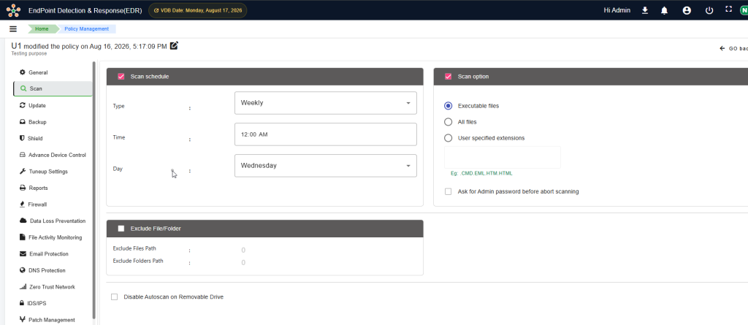748x325 pixels.
Task: Click the user specified extensions text box
Action: point(503,158)
